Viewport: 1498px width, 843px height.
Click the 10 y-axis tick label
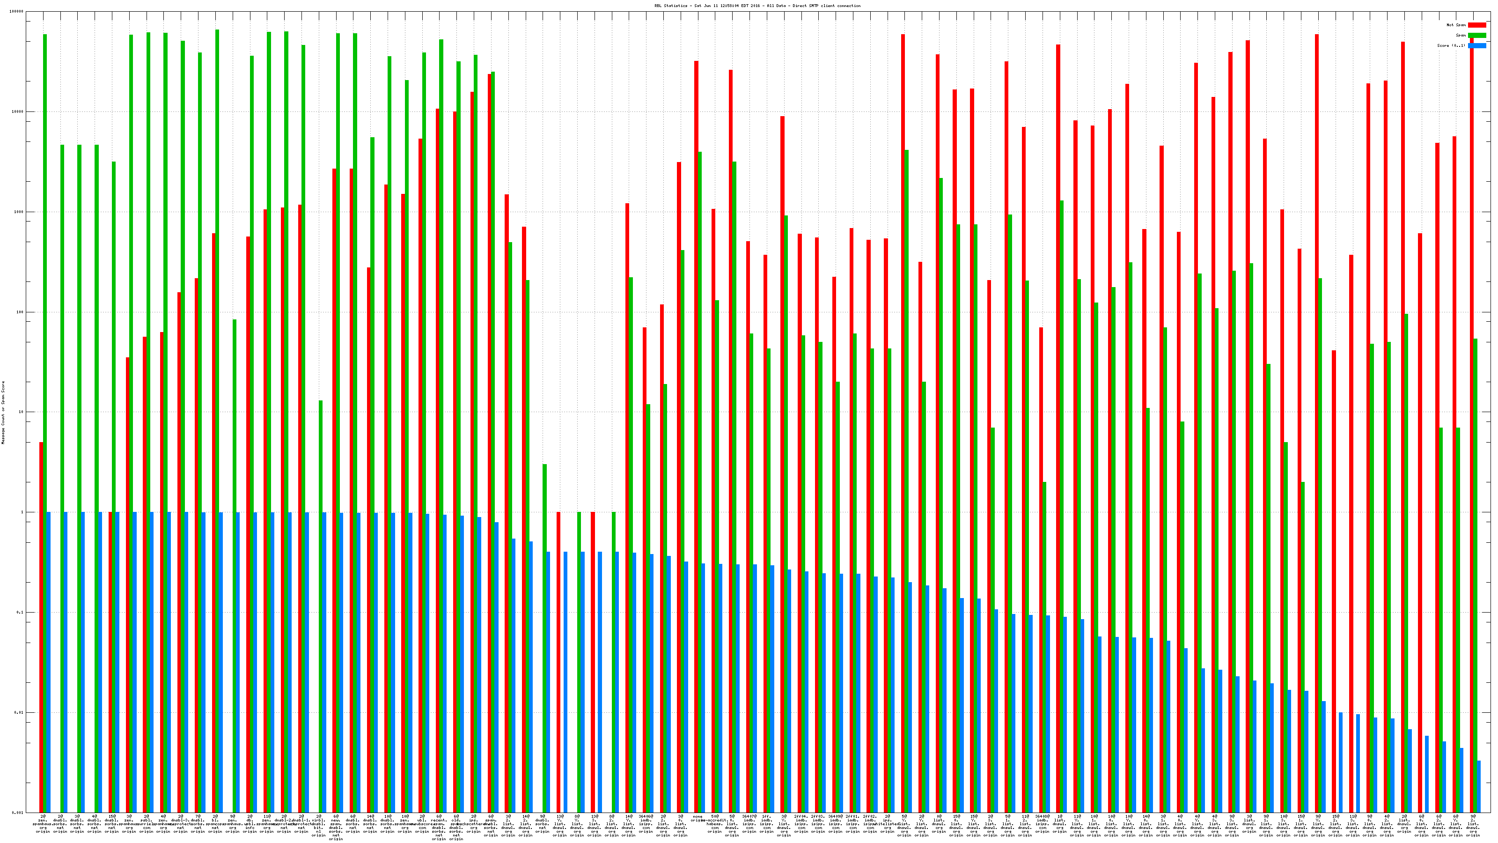tap(22, 412)
